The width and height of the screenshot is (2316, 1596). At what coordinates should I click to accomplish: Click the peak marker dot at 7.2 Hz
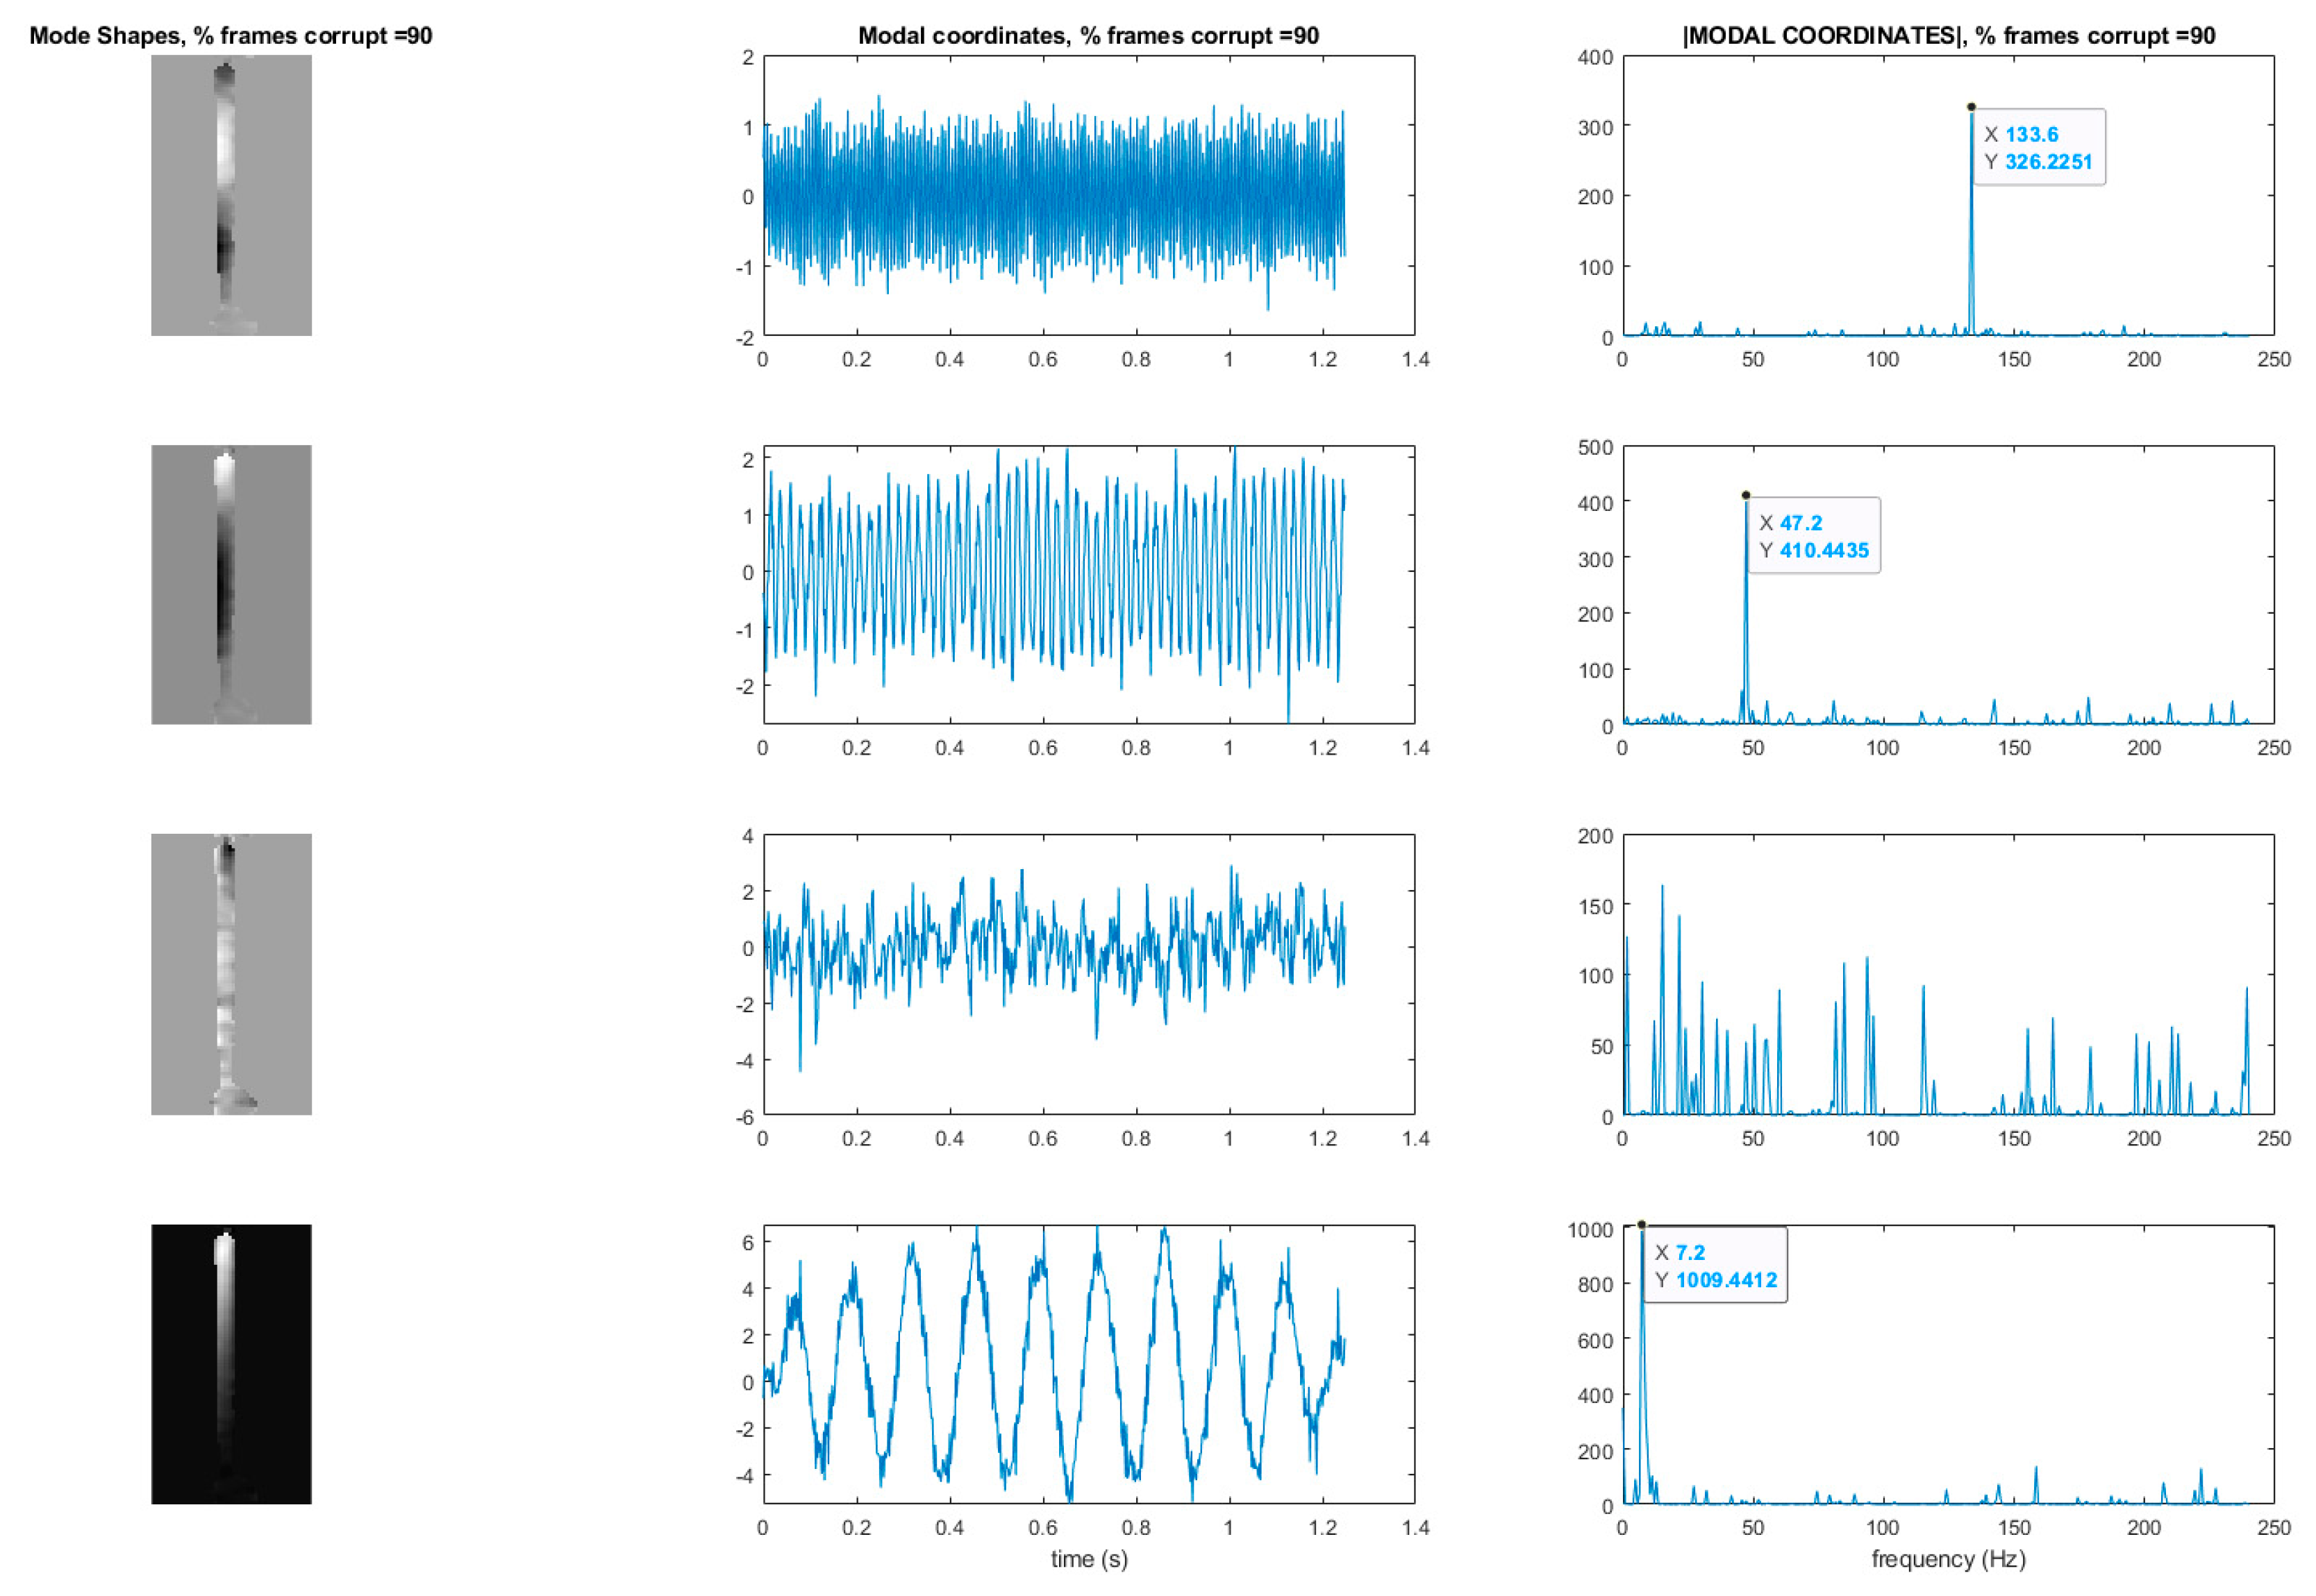[x=1642, y=1225]
